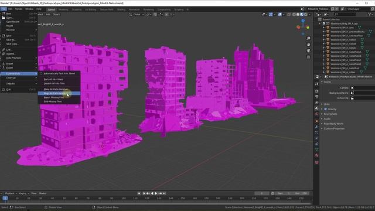The image size is (375, 211).
Task: Click the outliner search field
Action: [x=345, y=15]
